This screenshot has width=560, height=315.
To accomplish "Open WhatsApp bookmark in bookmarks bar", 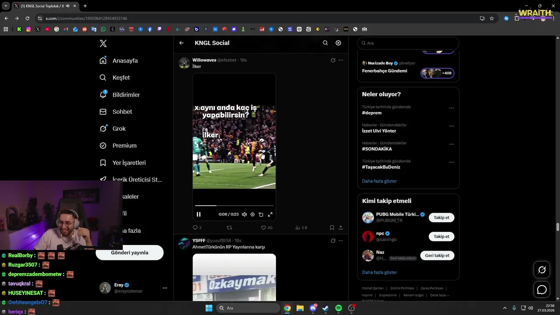I will [103, 29].
